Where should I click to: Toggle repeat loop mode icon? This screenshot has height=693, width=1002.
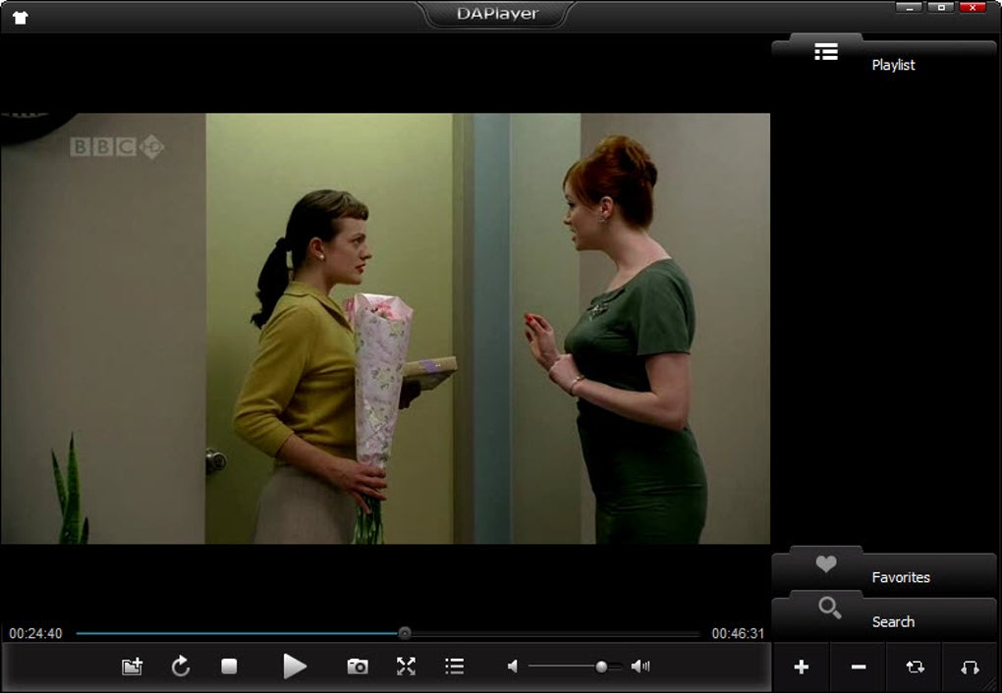pos(915,666)
